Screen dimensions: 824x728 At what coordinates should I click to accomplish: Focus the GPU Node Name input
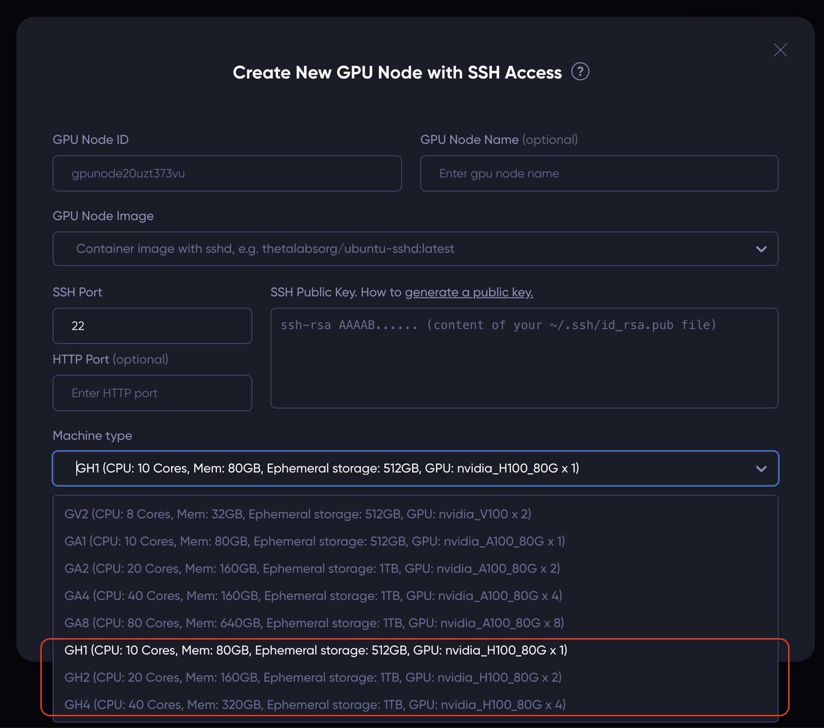pos(599,173)
